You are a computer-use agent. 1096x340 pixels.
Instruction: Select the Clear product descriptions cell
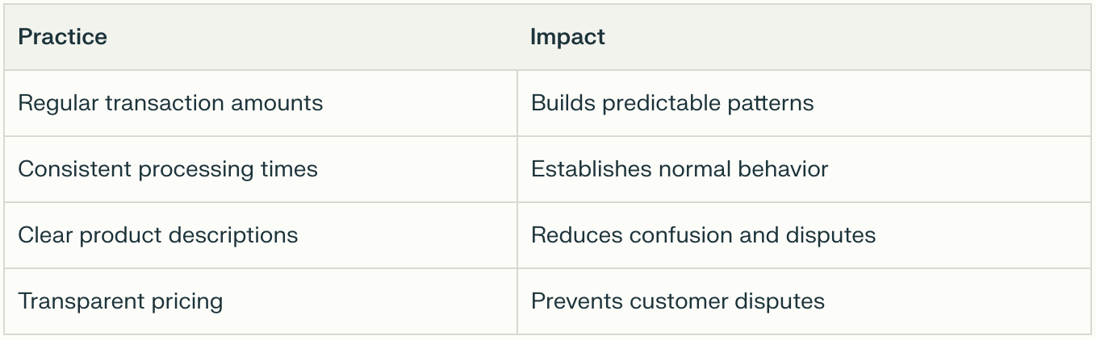158,235
